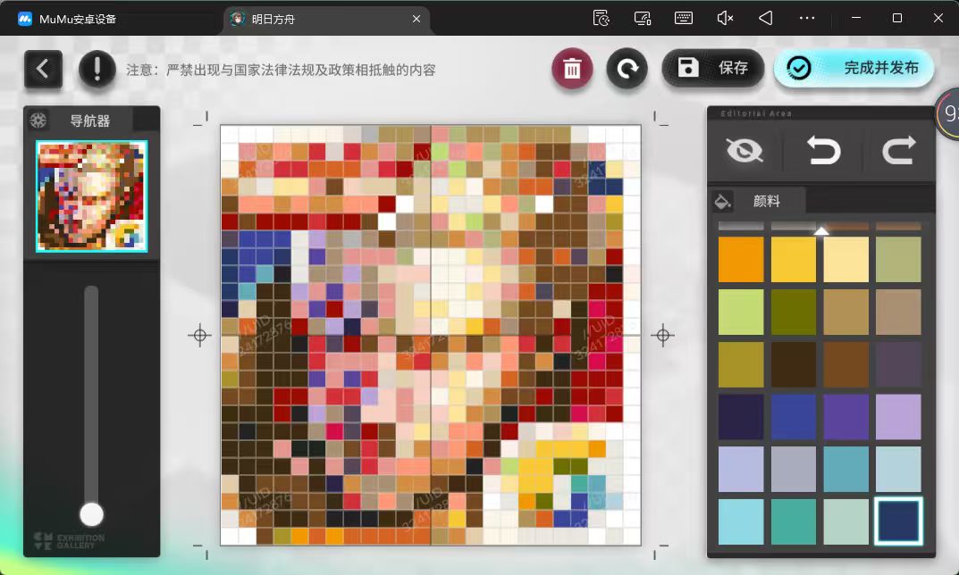Click the zoom slider handle in the navigator
Screen dimensions: 959x575
point(92,514)
